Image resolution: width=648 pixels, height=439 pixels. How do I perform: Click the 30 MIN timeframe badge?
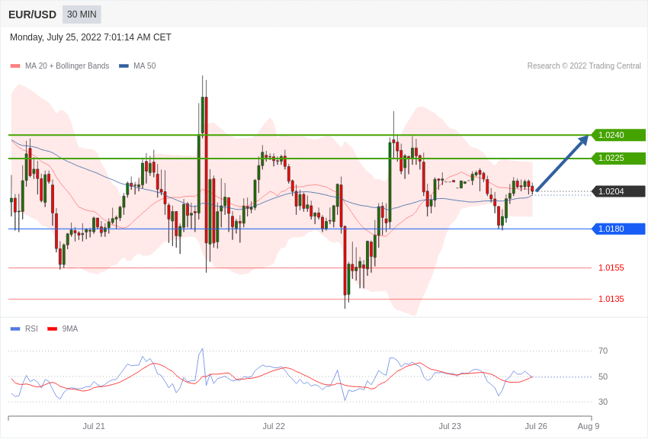82,14
